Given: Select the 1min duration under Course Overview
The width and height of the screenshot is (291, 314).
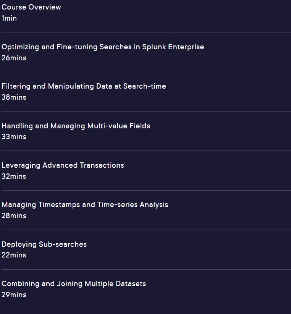Looking at the screenshot, I should tap(9, 18).
